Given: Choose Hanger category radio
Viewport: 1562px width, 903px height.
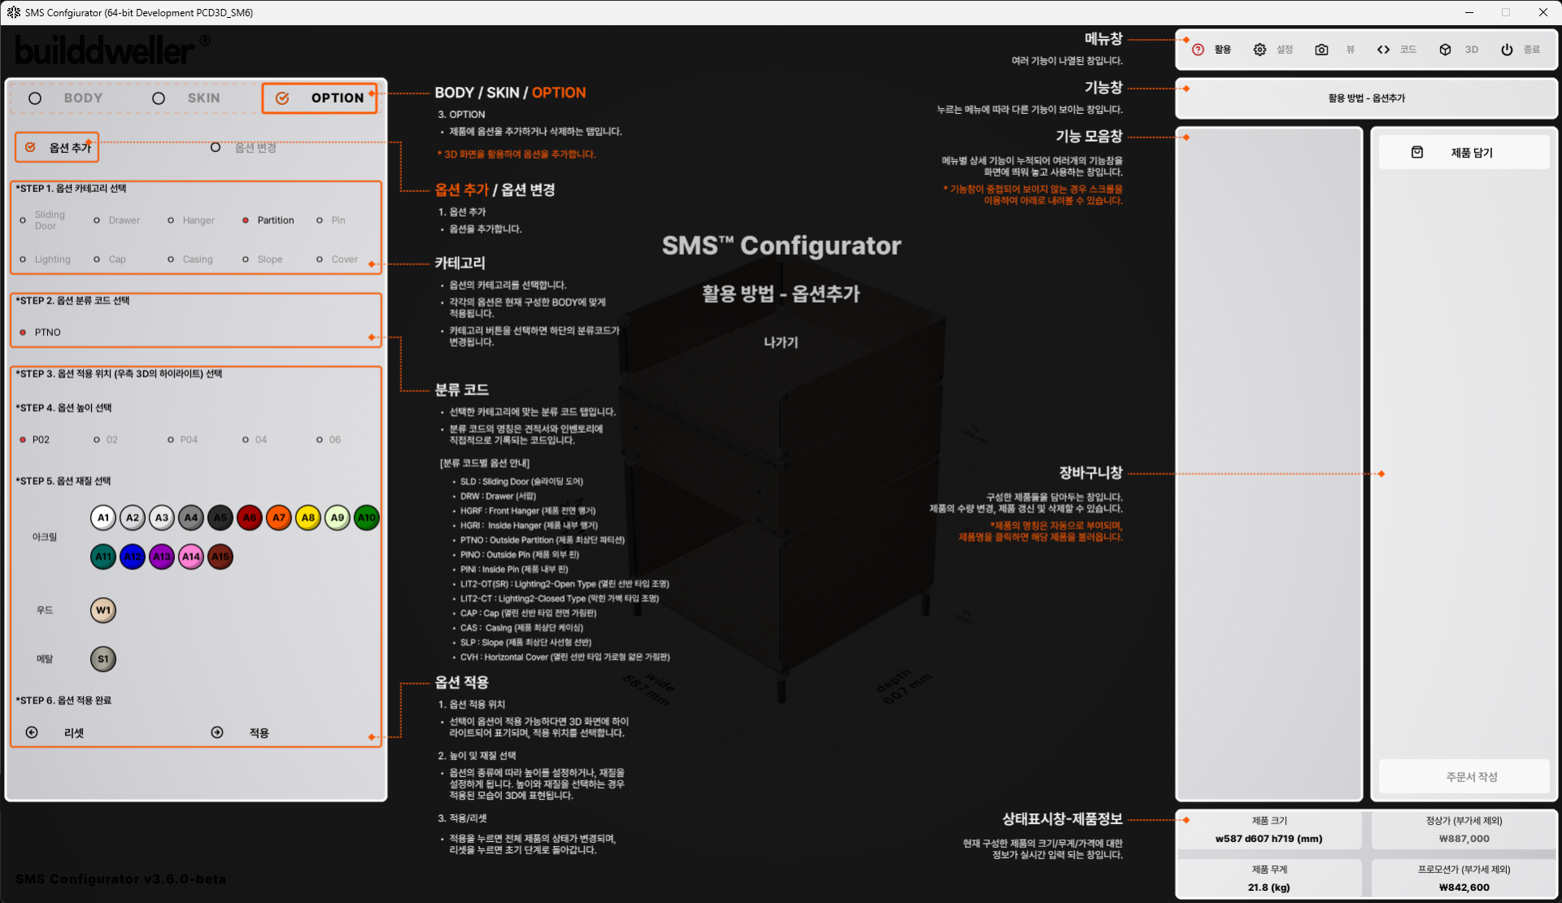Looking at the screenshot, I should (x=171, y=220).
